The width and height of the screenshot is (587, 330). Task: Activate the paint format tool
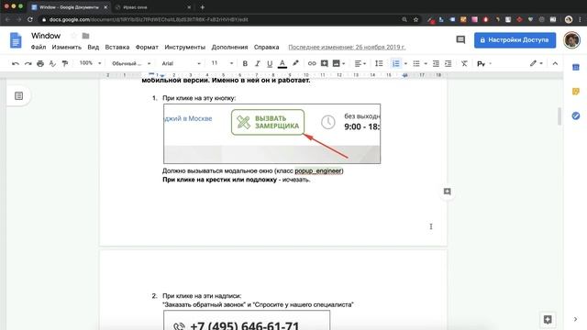[x=65, y=63]
